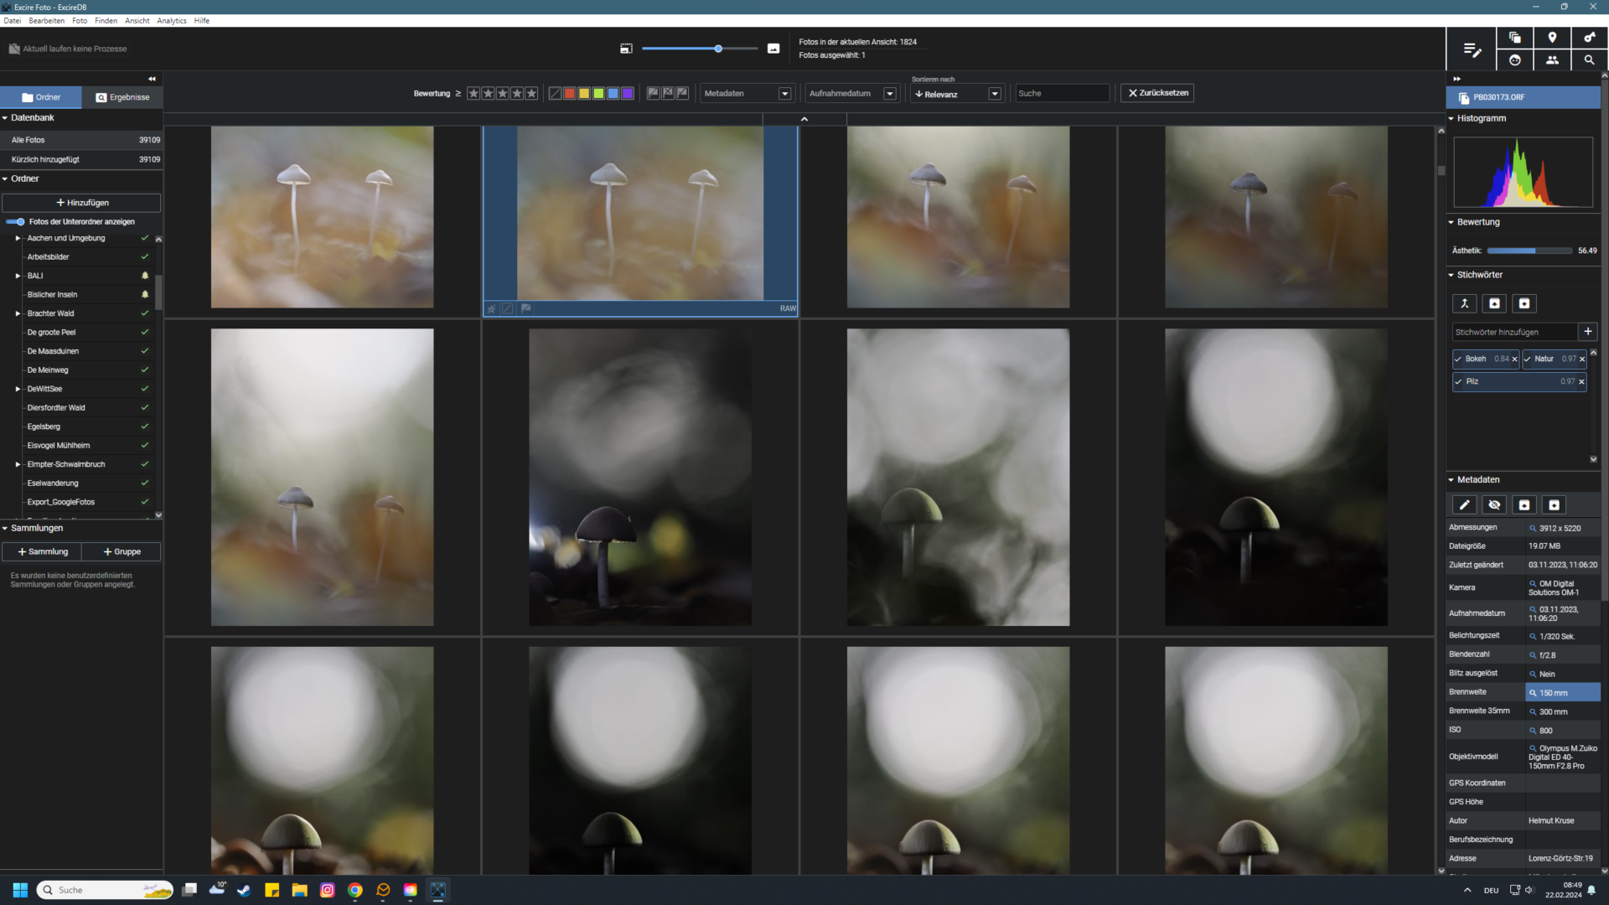Image resolution: width=1609 pixels, height=905 pixels.
Task: Click the Suche filter input field
Action: pyautogui.click(x=1062, y=93)
